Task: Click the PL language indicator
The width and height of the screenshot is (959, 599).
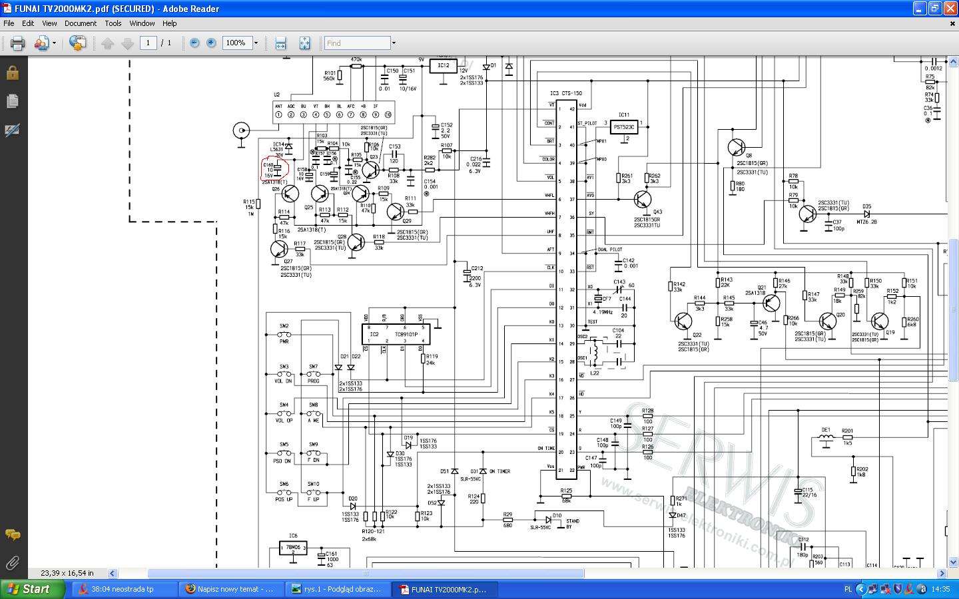Action: tap(848, 589)
